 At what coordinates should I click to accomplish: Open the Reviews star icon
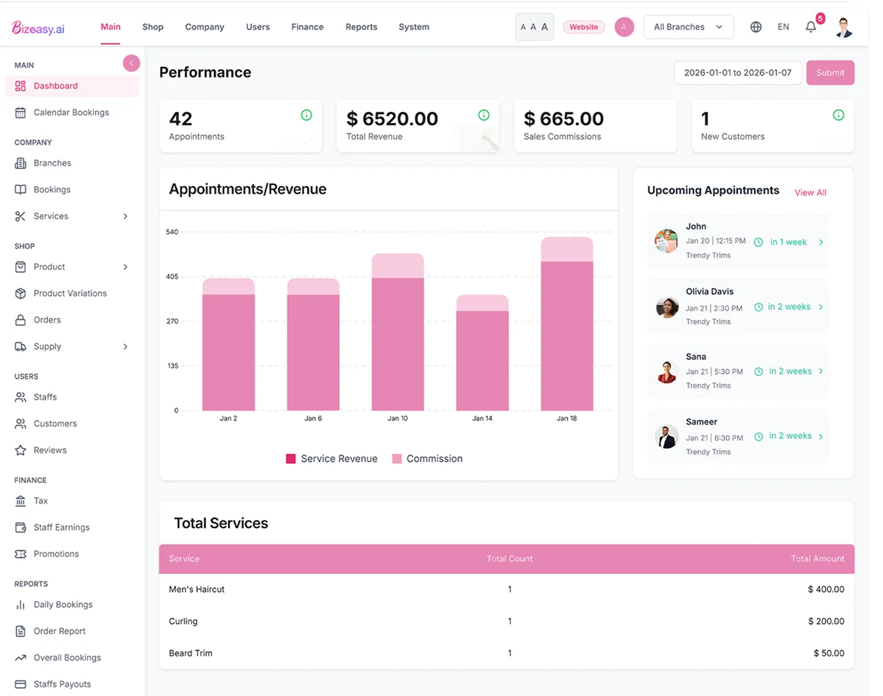pyautogui.click(x=20, y=449)
